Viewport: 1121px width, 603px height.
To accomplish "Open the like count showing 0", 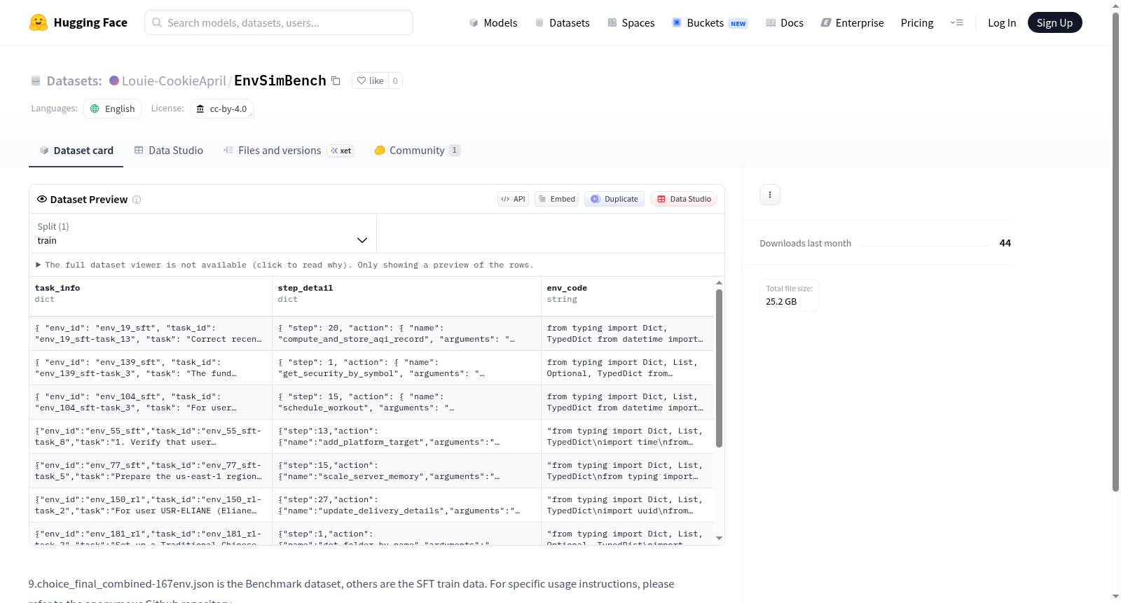I will 395,81.
